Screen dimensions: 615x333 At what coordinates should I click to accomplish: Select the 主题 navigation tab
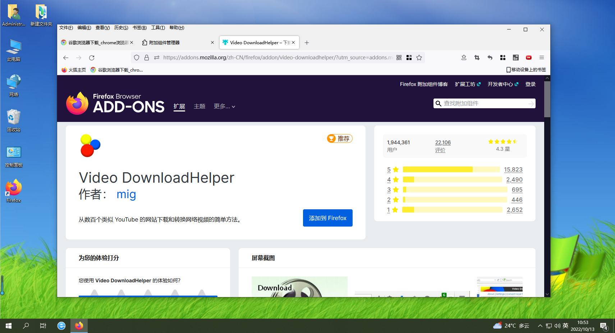[199, 106]
